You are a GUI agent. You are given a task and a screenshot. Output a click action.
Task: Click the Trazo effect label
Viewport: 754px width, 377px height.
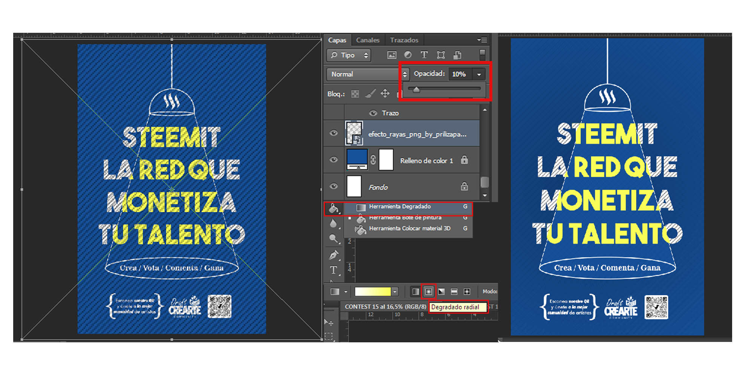point(390,113)
